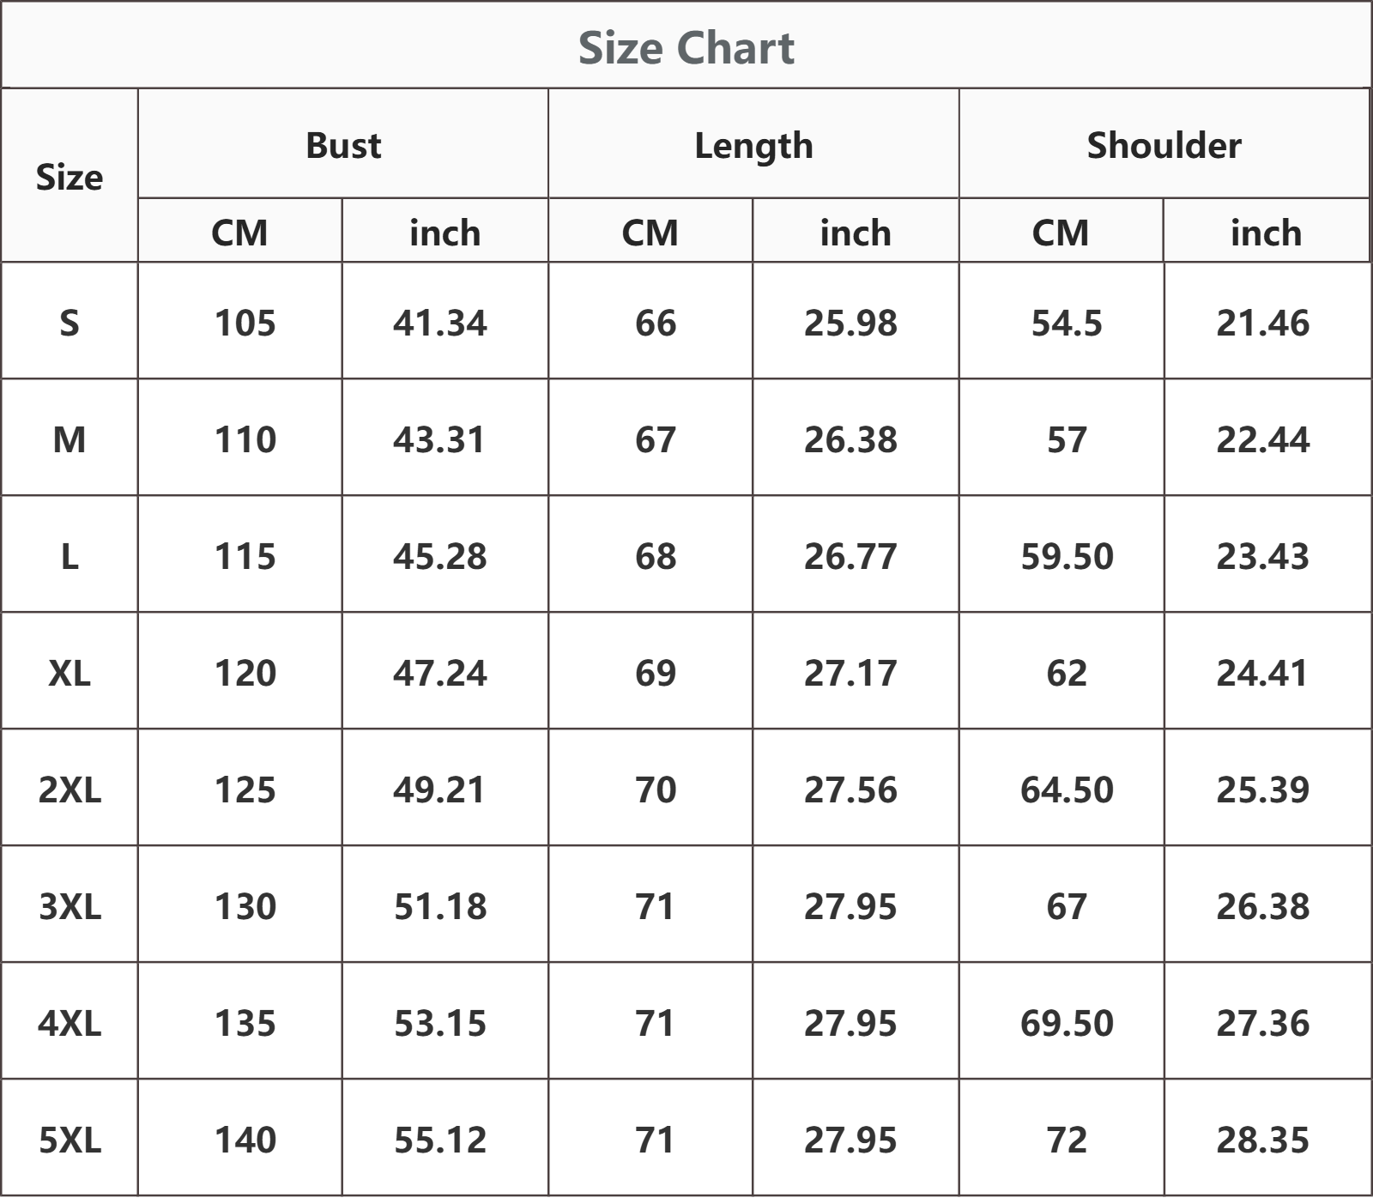Select bust value 105 for size S

click(240, 321)
